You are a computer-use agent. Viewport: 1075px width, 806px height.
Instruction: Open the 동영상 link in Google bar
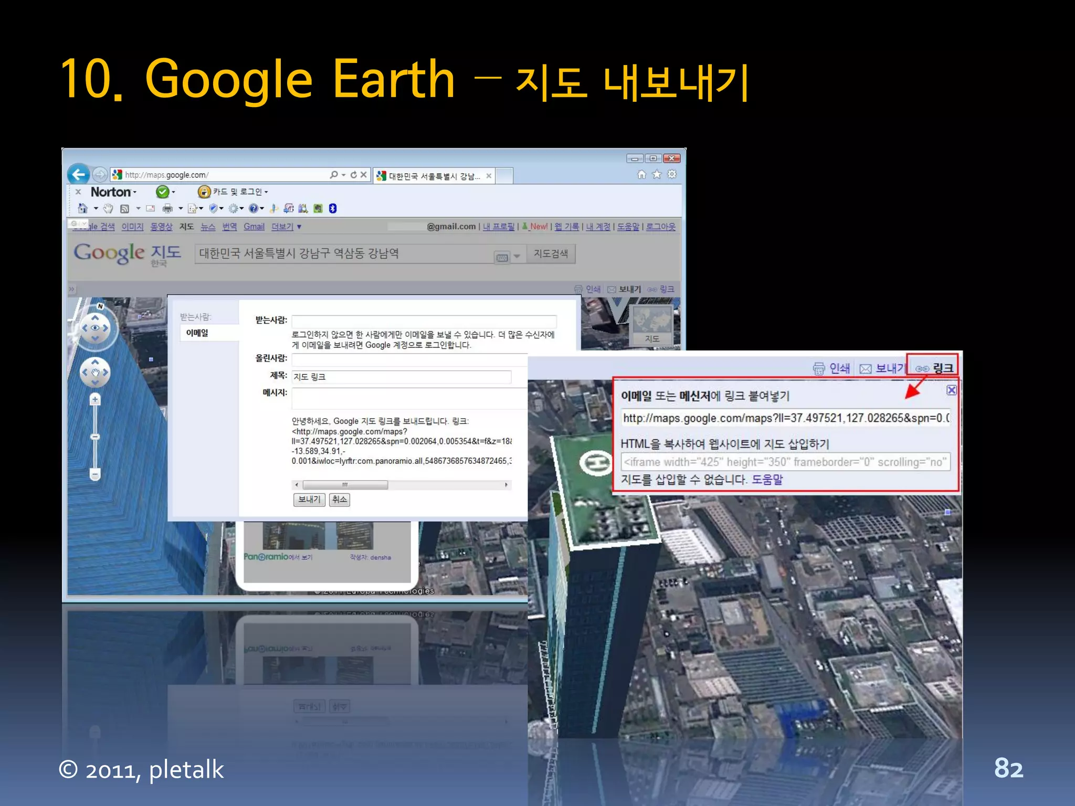161,227
